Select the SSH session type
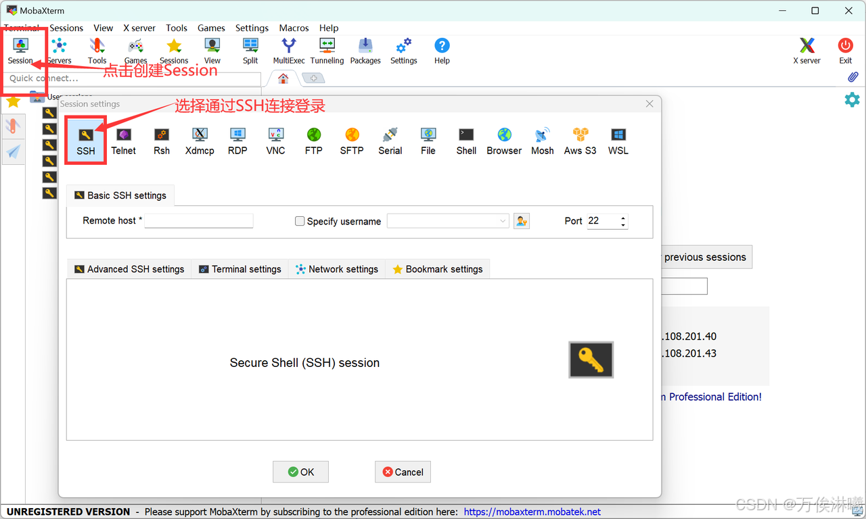Screen dimensions: 866x519 tap(86, 141)
